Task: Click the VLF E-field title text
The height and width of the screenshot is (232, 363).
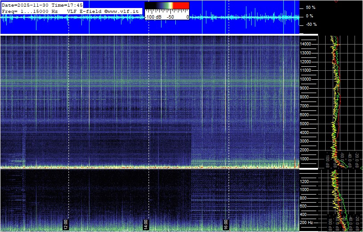Action: coord(85,11)
